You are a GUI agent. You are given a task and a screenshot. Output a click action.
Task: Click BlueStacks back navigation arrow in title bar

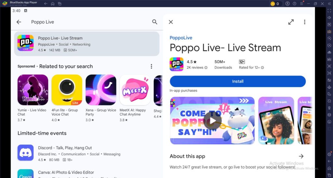click(46, 4)
